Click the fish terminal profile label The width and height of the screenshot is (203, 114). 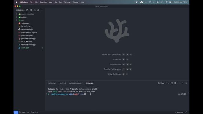[161, 83]
